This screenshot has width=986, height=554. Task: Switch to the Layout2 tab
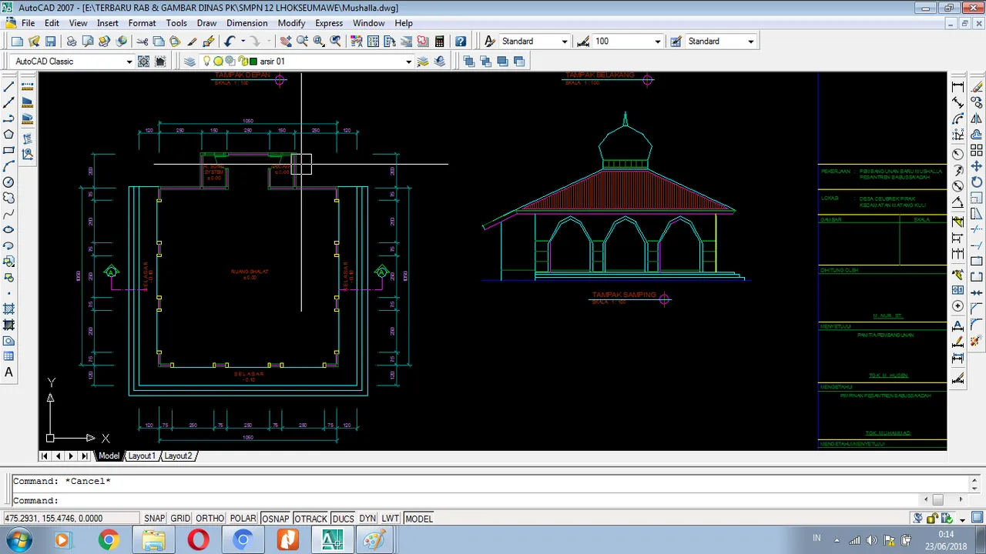pyautogui.click(x=178, y=456)
